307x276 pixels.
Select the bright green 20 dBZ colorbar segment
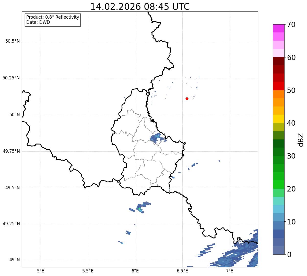click(278, 184)
